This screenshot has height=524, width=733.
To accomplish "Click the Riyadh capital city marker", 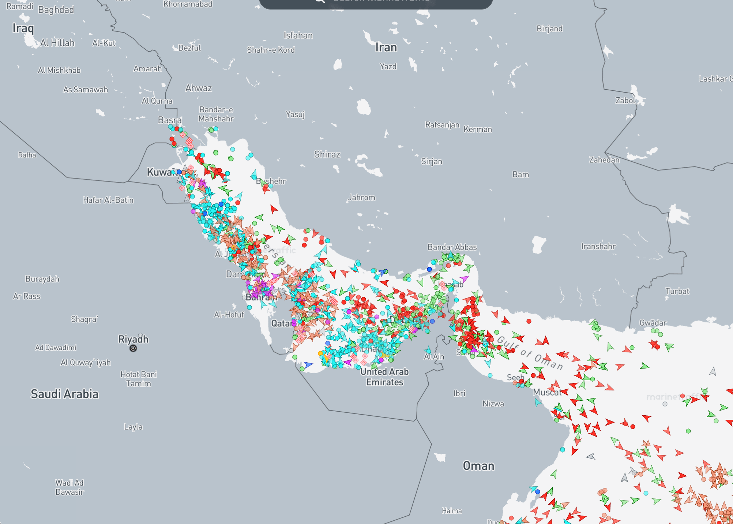I will pos(133,348).
